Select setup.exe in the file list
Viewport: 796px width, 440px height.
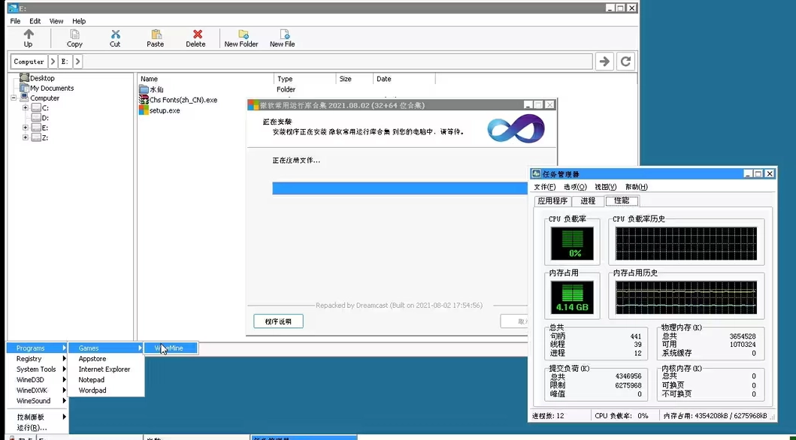coord(165,110)
